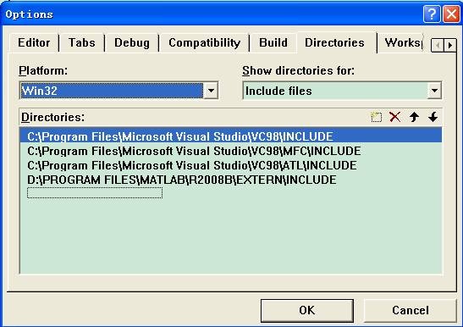Move directory up with up arrow icon
463x327 pixels.
(414, 117)
